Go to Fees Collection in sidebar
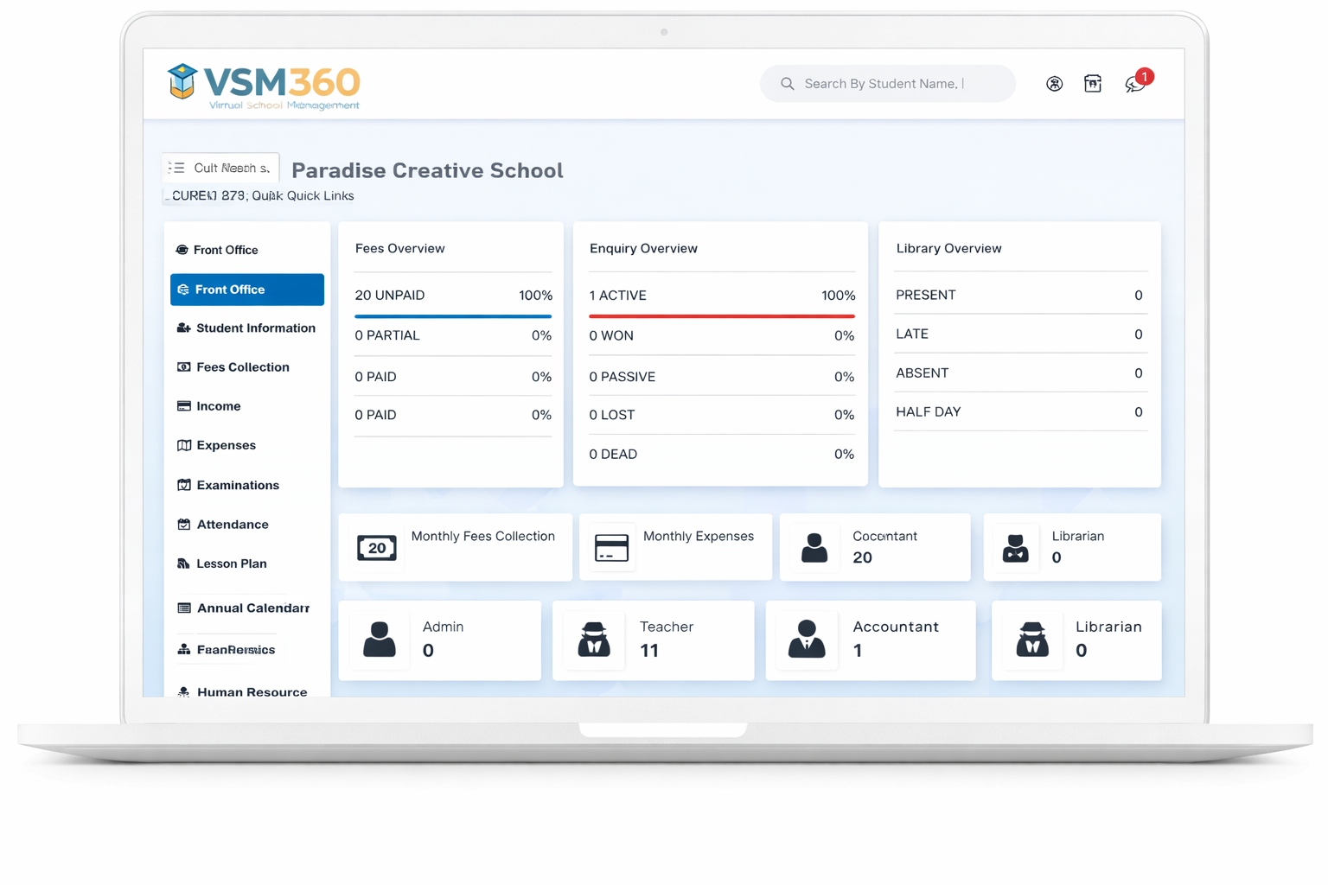 pyautogui.click(x=242, y=367)
